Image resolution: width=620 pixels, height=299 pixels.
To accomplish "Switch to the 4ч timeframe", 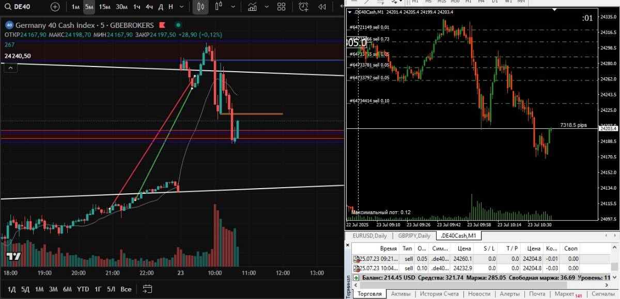I will coord(149,7).
